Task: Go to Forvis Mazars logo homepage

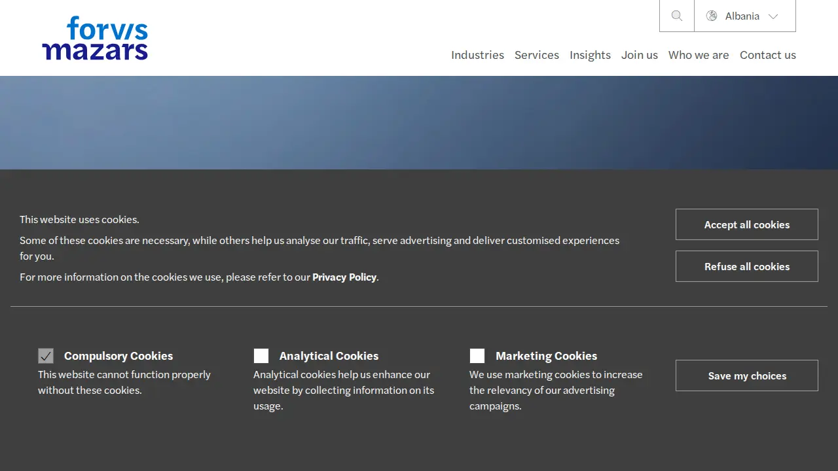Action: click(x=95, y=38)
